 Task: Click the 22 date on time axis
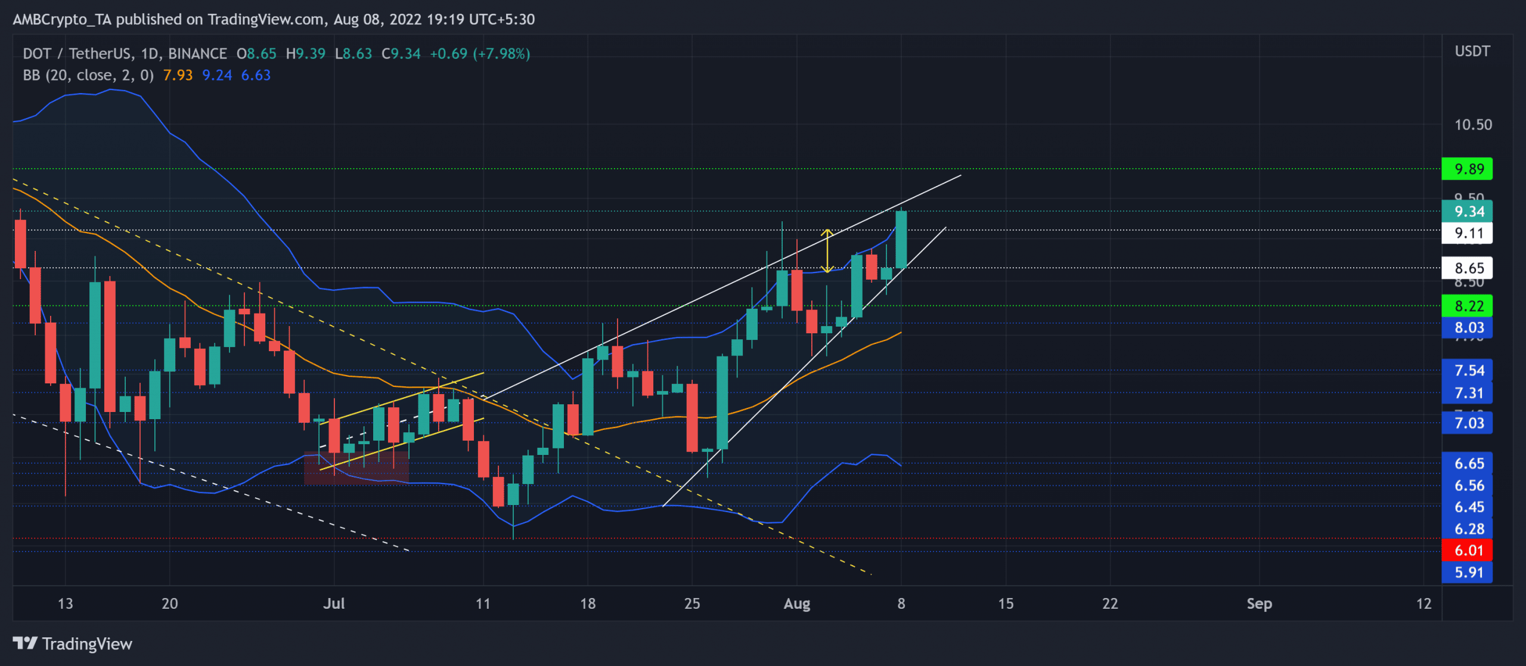click(1110, 603)
